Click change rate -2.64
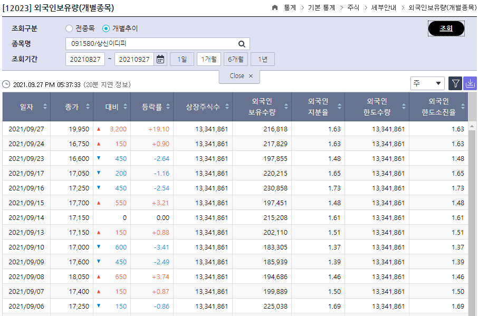The image size is (478, 316). click(161, 158)
